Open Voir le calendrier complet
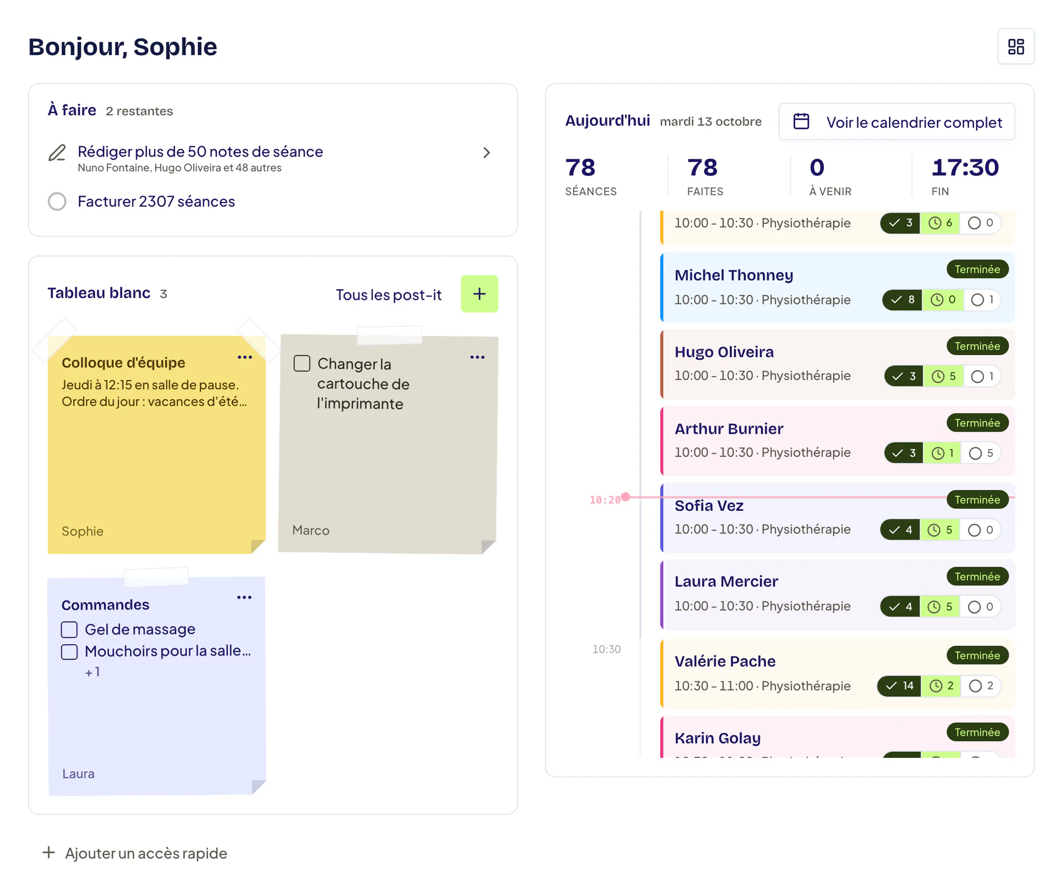 click(x=896, y=122)
